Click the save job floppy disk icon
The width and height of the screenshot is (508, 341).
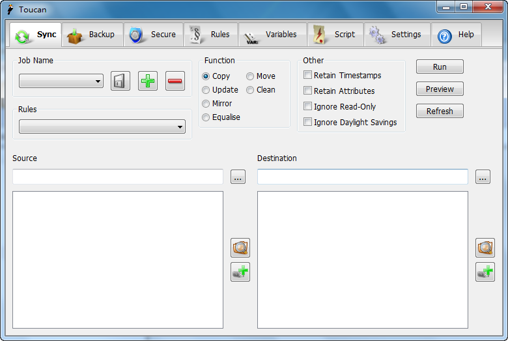coord(120,81)
